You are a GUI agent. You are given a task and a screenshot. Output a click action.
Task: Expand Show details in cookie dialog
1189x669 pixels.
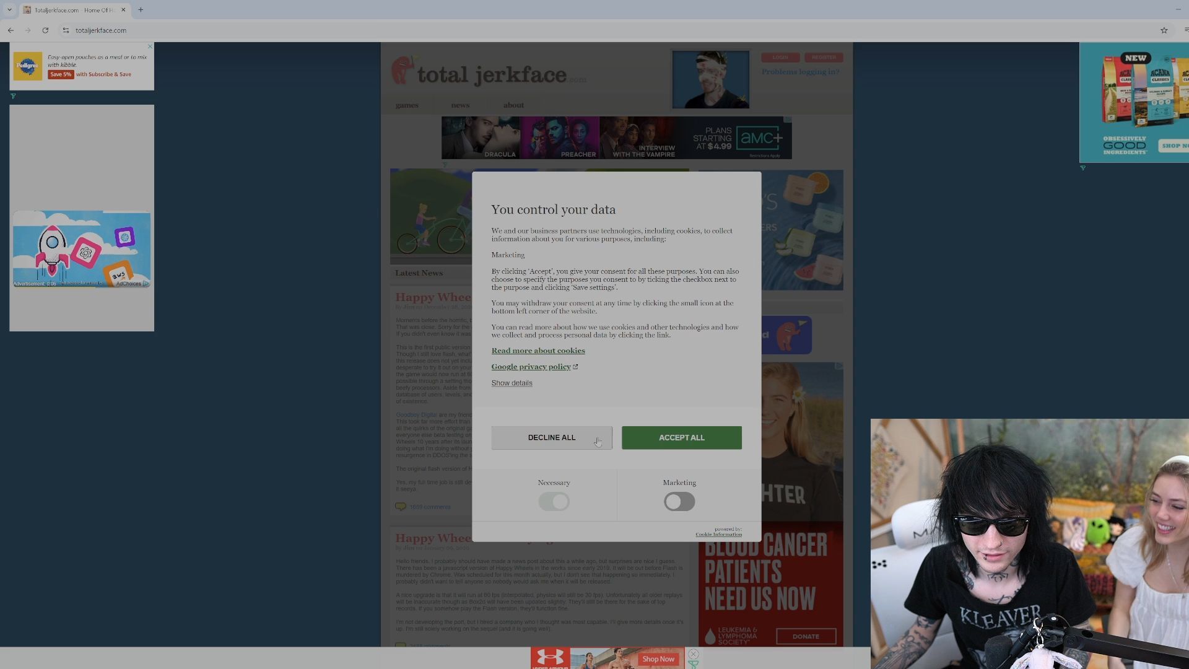tap(512, 383)
